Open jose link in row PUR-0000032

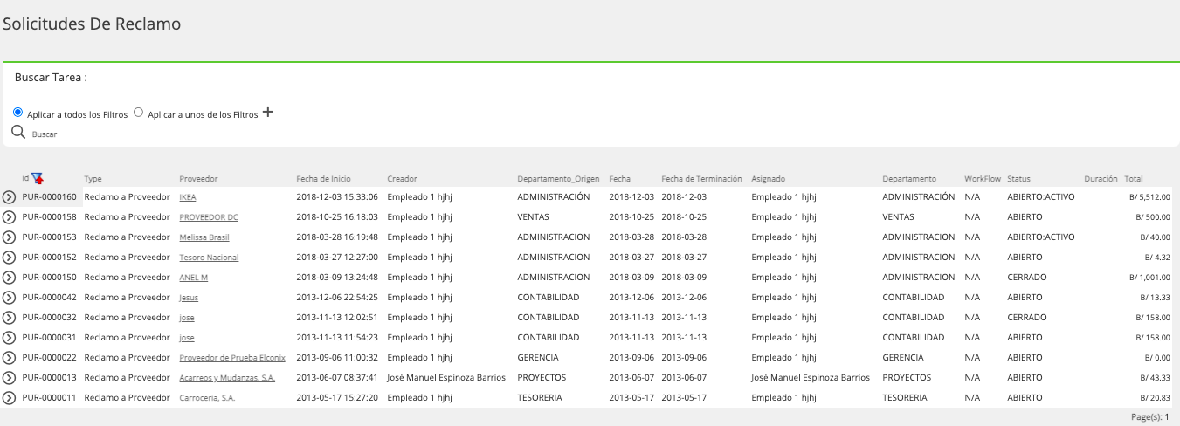187,318
